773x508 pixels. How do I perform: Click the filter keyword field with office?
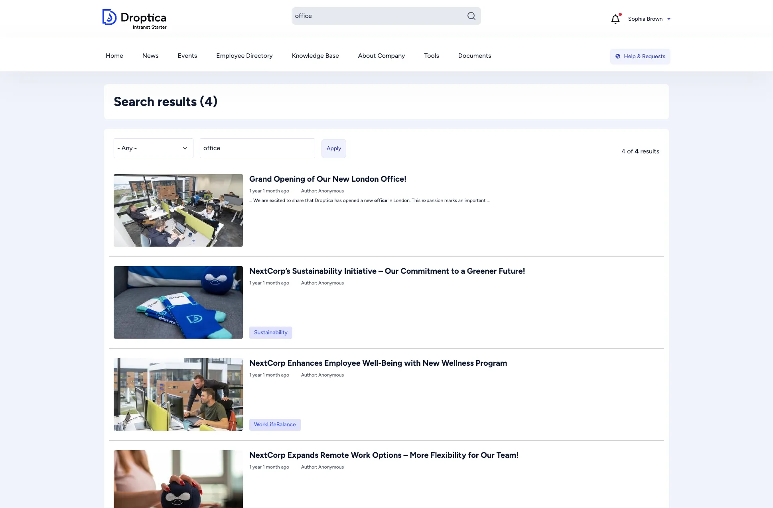tap(257, 148)
